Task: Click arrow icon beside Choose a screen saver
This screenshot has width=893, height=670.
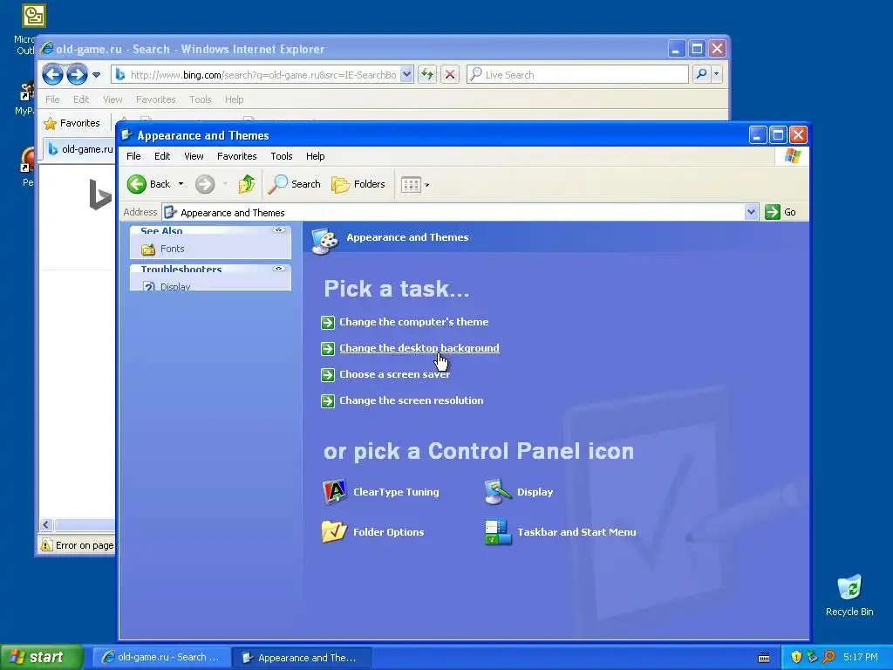Action: click(x=328, y=375)
